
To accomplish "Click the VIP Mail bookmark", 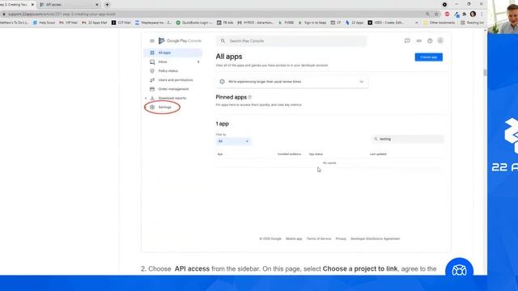I will (68, 23).
